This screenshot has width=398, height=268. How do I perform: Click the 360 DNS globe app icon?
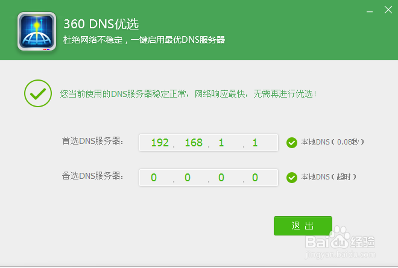point(37,31)
